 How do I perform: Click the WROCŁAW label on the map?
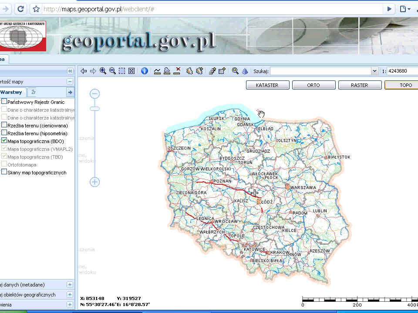(x=226, y=221)
